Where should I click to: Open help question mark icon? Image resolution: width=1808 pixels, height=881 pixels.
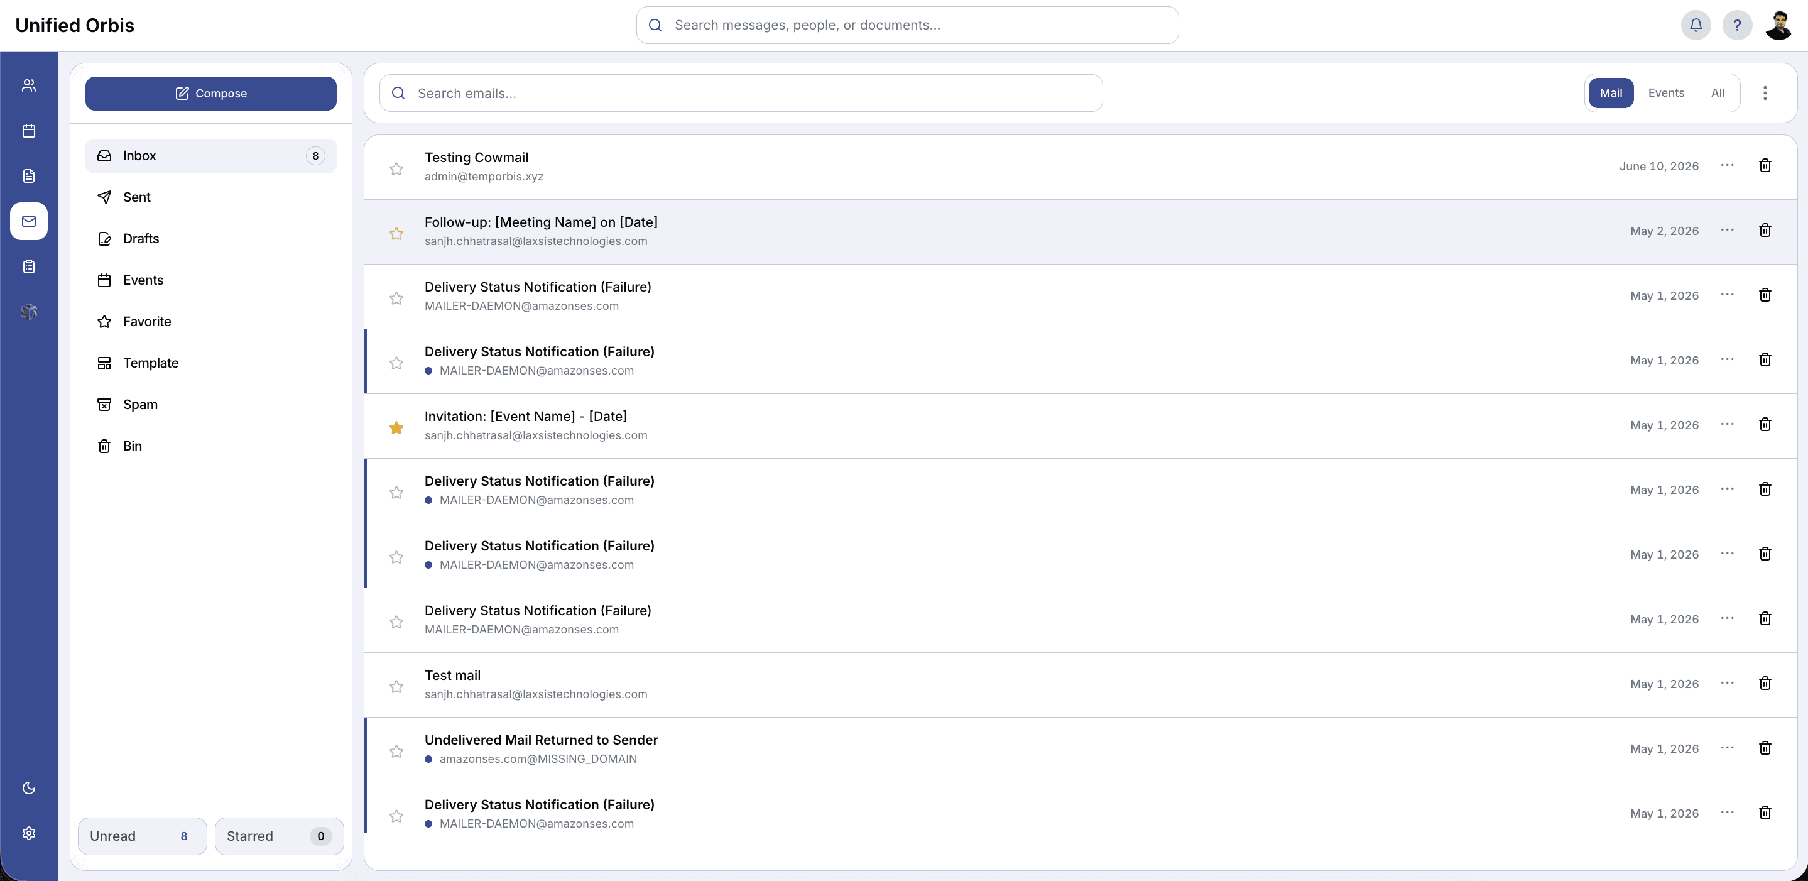click(x=1737, y=25)
